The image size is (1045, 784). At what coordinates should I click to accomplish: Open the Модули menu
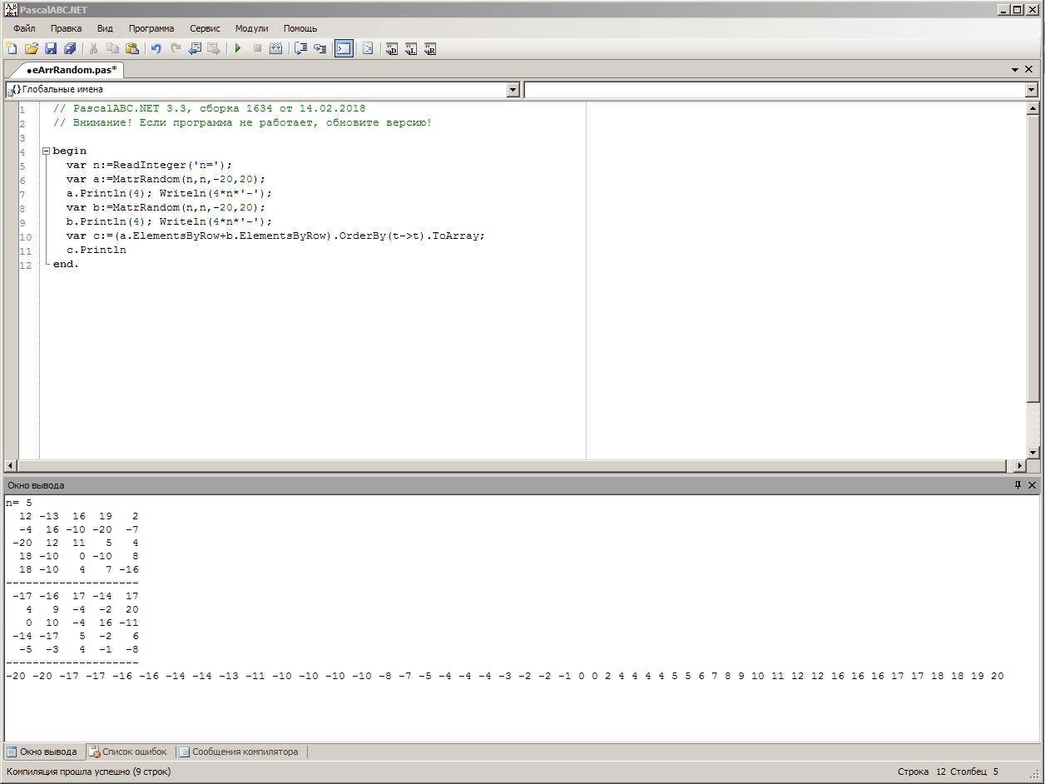point(251,28)
